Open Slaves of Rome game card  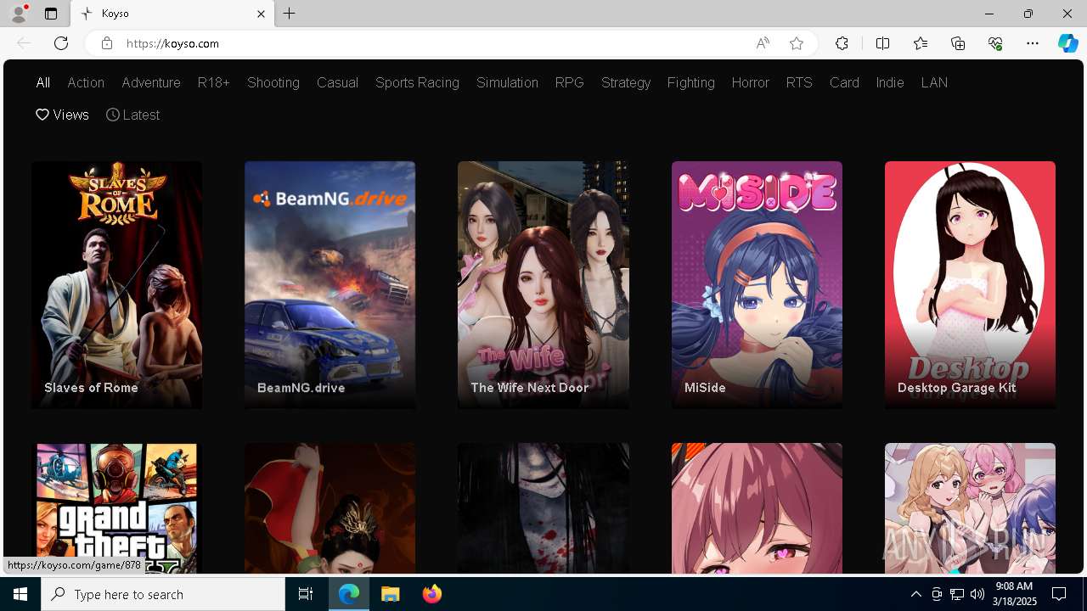(116, 285)
